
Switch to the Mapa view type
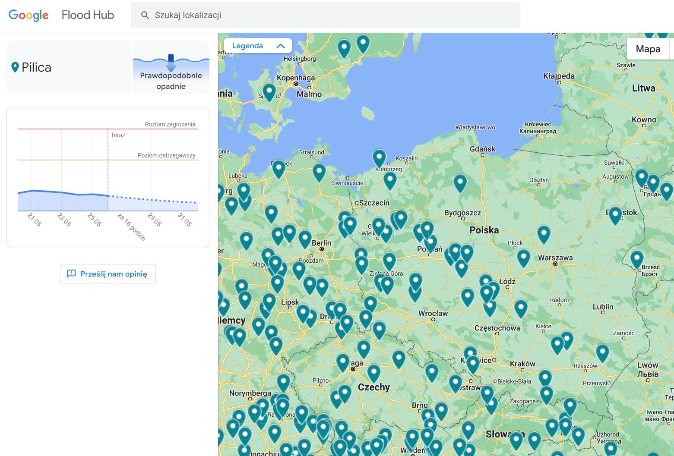(x=648, y=49)
